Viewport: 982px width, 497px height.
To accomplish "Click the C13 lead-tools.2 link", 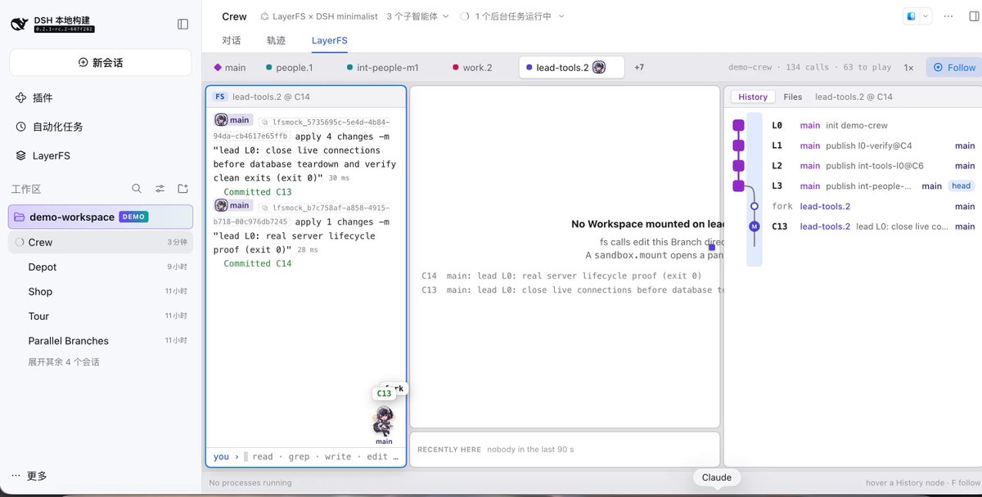I will [825, 226].
